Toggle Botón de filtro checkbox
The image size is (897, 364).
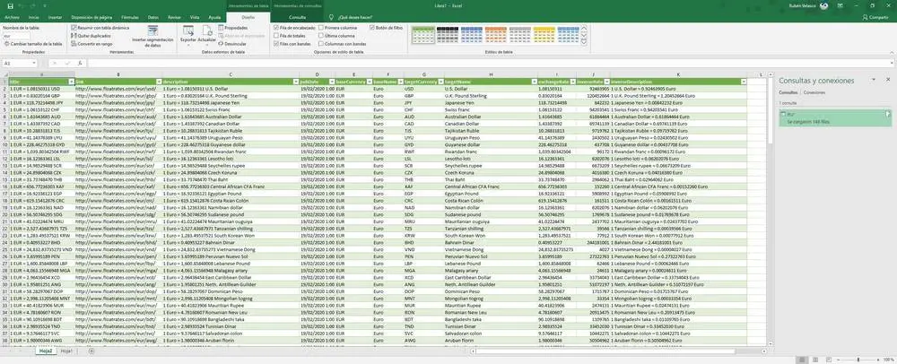372,28
